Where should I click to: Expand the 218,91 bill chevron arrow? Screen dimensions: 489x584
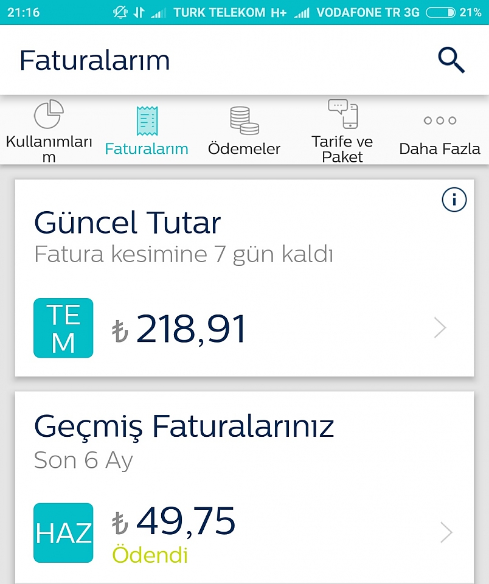tap(440, 328)
